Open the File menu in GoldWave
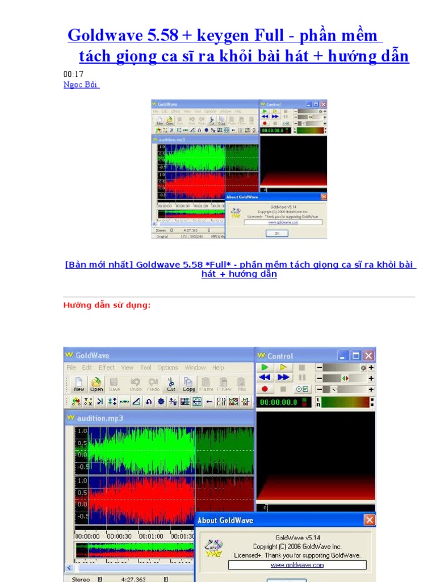Viewport: 436px width, 582px height. pyautogui.click(x=71, y=368)
